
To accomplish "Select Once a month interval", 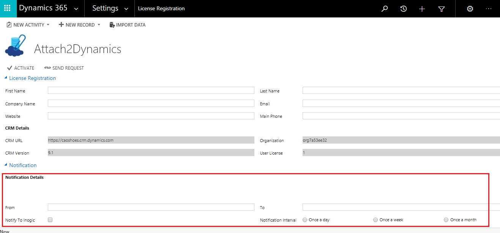I will 446,220.
